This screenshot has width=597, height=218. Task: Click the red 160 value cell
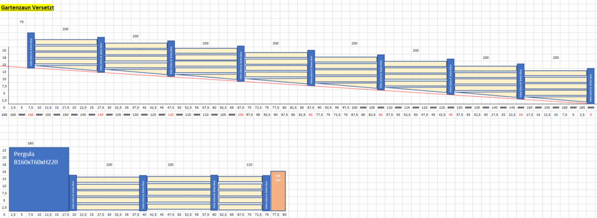pyautogui.click(x=30, y=114)
